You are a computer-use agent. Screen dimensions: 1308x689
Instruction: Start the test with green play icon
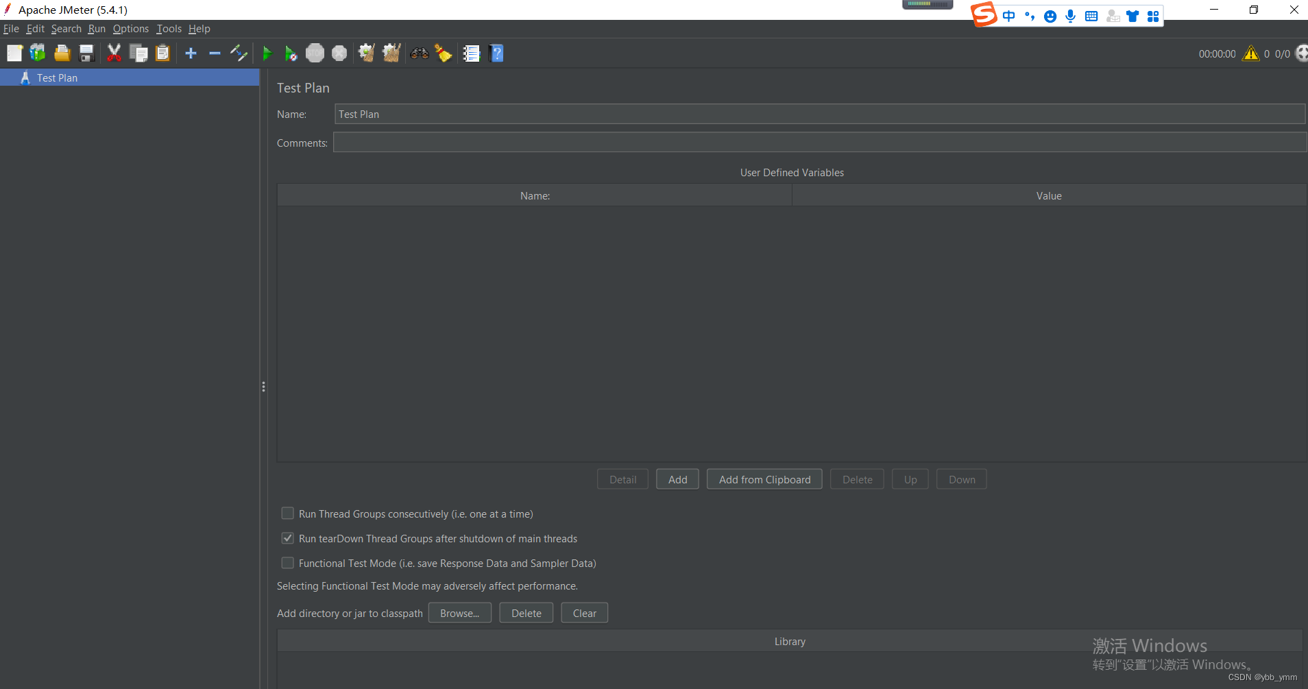click(267, 53)
